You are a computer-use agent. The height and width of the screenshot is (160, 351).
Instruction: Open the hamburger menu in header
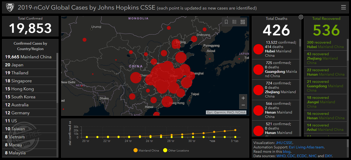coord(343,7)
